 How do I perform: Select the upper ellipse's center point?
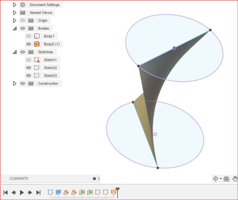[x=174, y=48]
